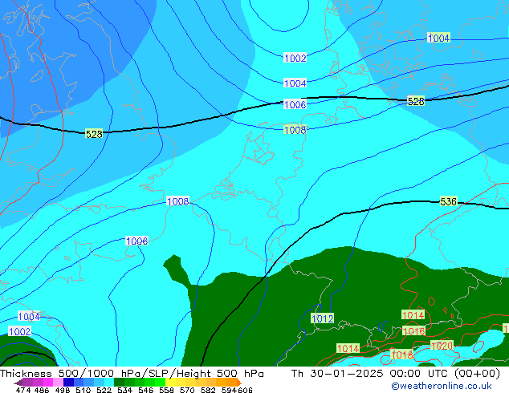Click the 1006 label between 1004 and 1008

tap(295, 104)
